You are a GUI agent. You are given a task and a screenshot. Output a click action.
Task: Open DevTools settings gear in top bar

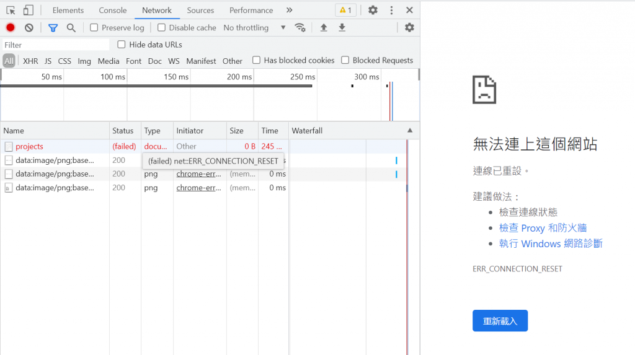(x=373, y=10)
